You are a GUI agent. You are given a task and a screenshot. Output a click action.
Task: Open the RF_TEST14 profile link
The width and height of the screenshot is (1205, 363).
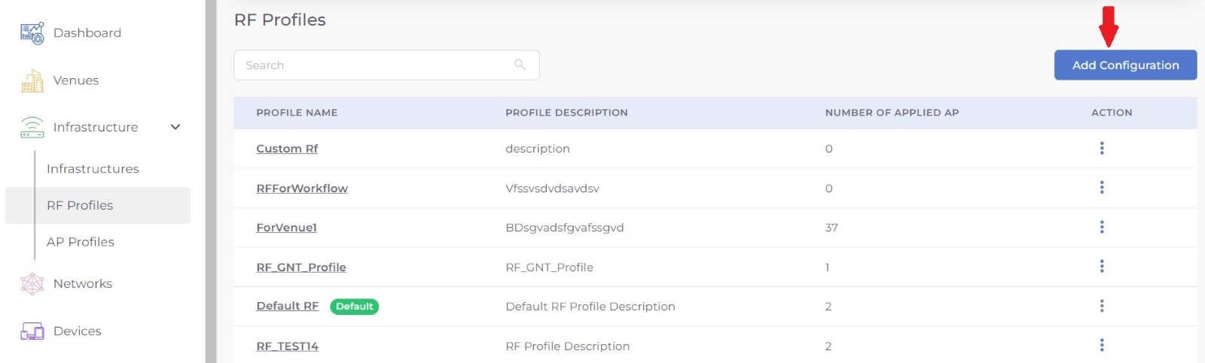tap(287, 346)
